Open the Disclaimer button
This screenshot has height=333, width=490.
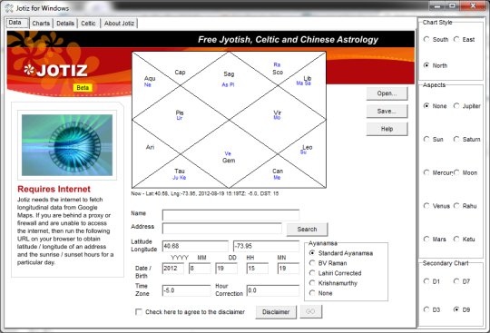point(276,312)
